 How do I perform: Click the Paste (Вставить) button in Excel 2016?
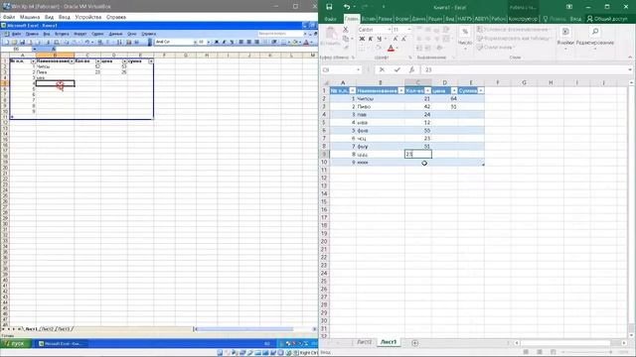coord(331,37)
